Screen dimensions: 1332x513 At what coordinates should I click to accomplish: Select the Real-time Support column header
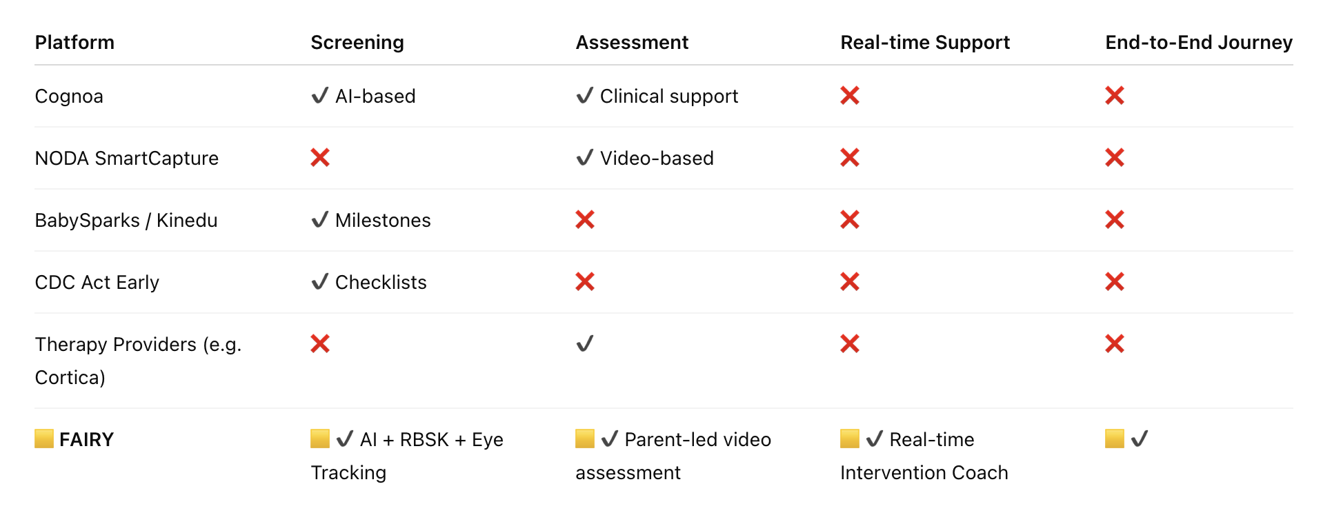[x=924, y=43]
